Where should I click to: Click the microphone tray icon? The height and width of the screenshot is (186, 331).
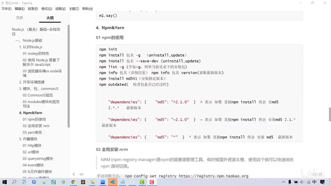(290, 182)
